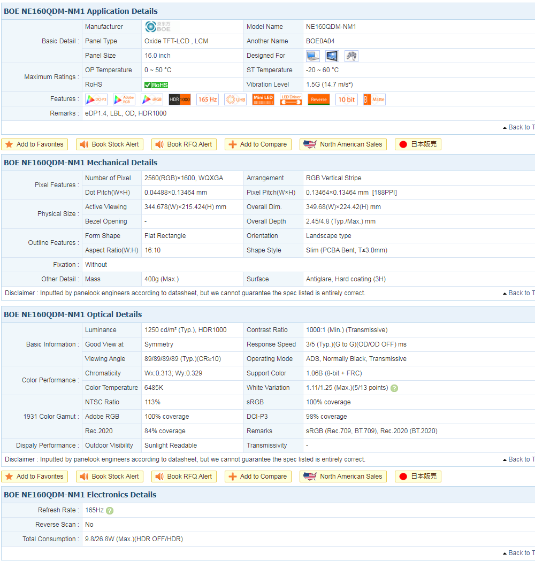Click the NTSC Ratio '113%' value

(x=152, y=402)
